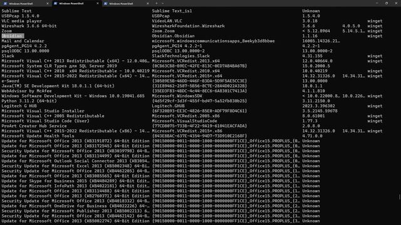Click Python version 3.11.2150.0
The width and height of the screenshot is (401, 225).
[316, 101]
